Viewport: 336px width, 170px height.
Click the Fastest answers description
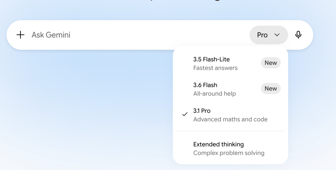coord(215,68)
